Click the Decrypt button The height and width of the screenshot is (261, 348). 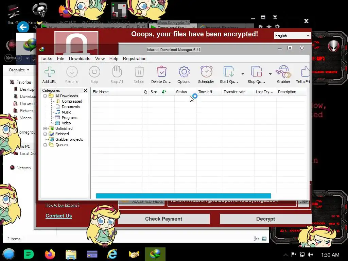[x=266, y=219]
